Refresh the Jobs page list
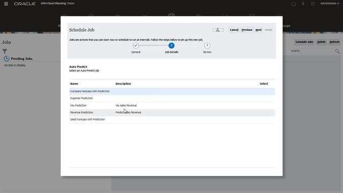Viewport: 343px width, 193px height. point(334,42)
